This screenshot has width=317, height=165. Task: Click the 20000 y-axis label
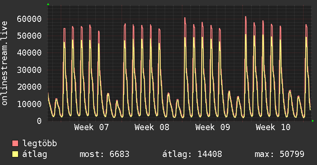click(x=29, y=87)
